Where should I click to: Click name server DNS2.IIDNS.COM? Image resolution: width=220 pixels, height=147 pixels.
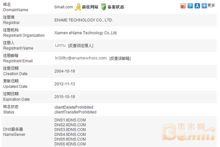(70, 125)
